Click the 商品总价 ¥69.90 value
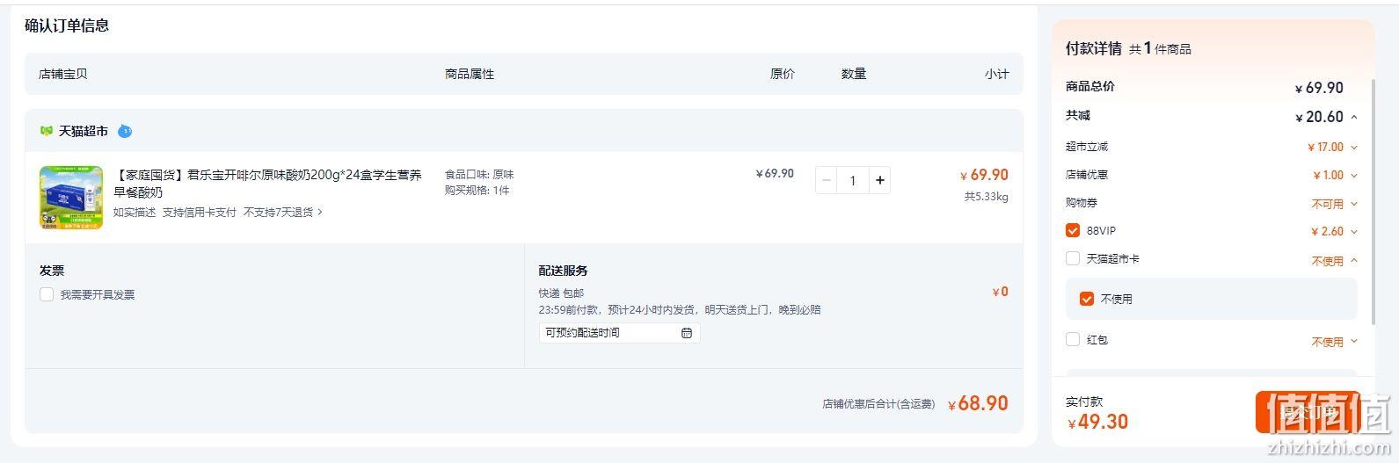Image resolution: width=1399 pixels, height=463 pixels. (x=1319, y=88)
